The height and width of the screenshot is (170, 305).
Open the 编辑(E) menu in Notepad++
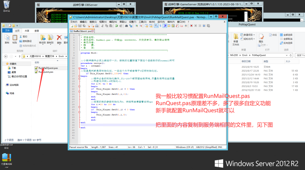pyautogui.click(x=83, y=22)
